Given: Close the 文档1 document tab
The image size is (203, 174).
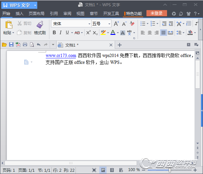Looking at the screenshot, I should [x=111, y=45].
